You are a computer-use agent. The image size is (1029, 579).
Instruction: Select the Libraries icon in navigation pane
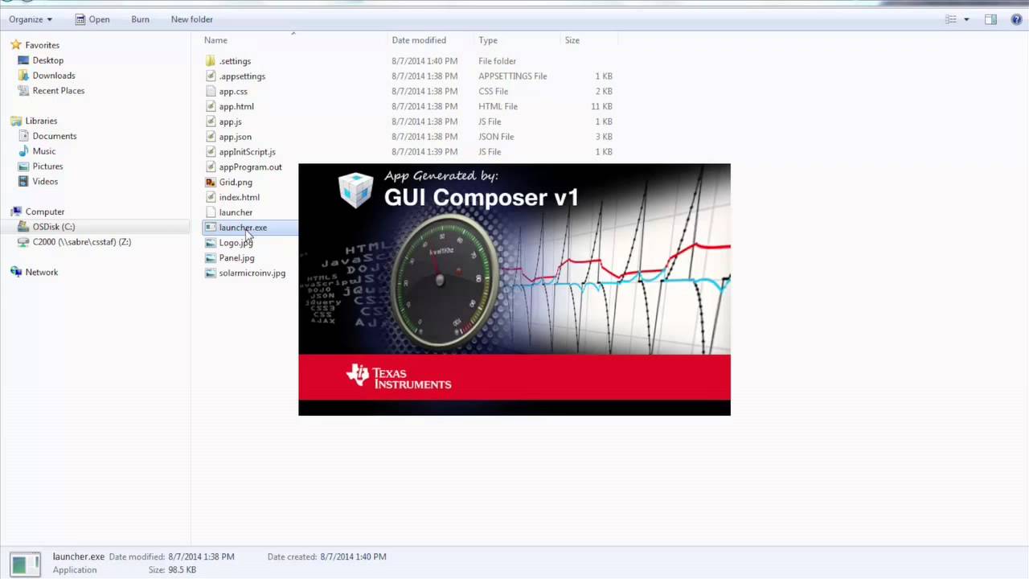(x=15, y=121)
